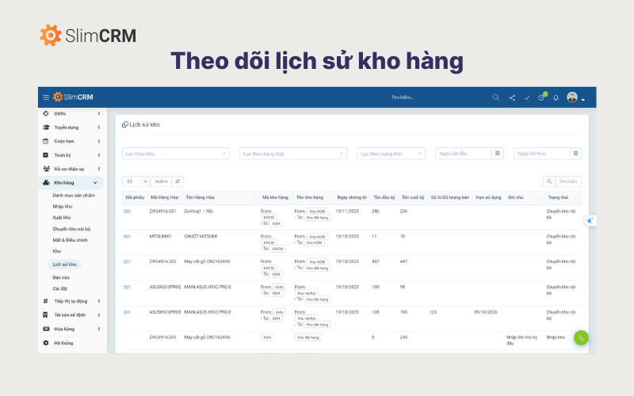
Task: Open the timer clock icon with badge
Action: [x=542, y=97]
